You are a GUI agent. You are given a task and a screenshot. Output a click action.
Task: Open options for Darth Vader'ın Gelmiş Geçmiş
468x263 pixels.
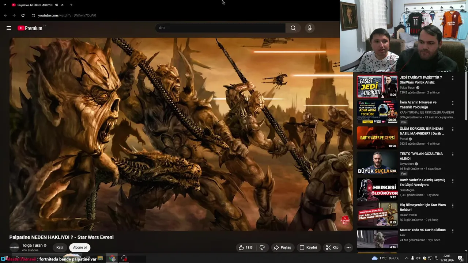point(453,181)
